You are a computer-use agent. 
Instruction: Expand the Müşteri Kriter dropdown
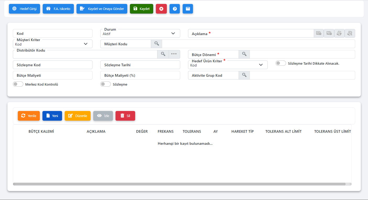52,44
